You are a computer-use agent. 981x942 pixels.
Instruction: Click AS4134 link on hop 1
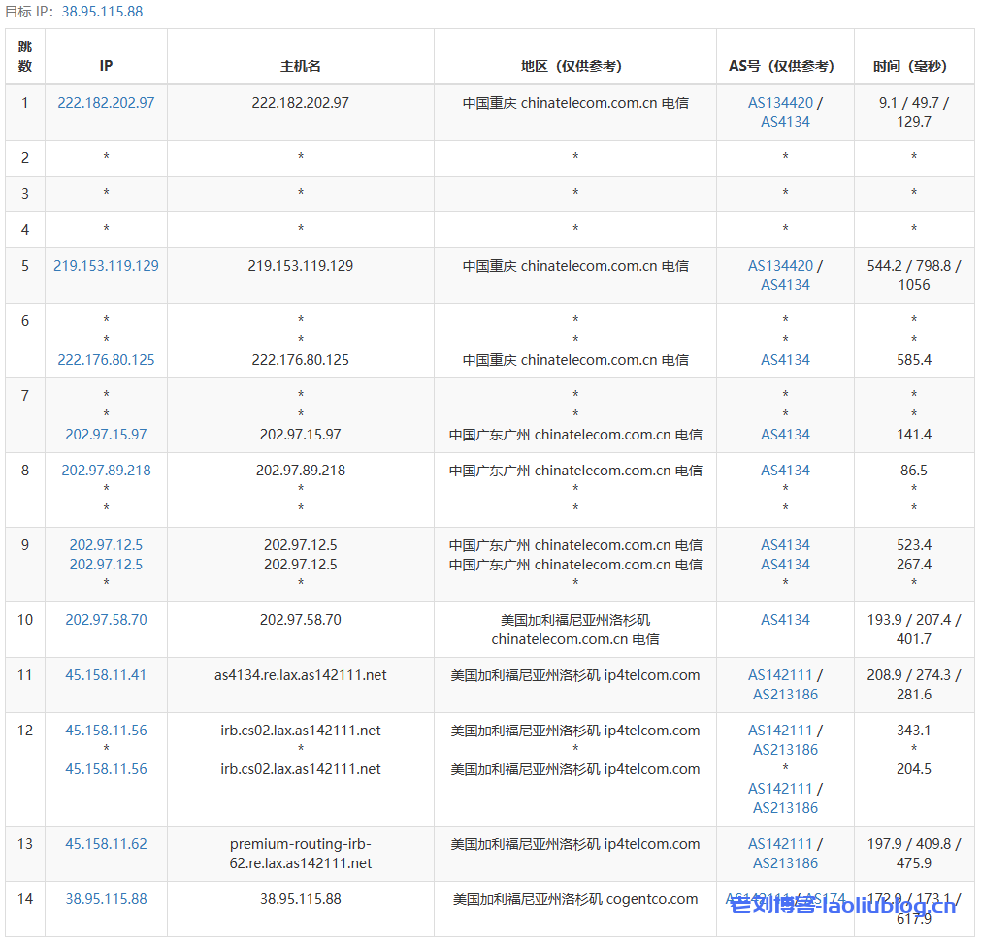785,122
